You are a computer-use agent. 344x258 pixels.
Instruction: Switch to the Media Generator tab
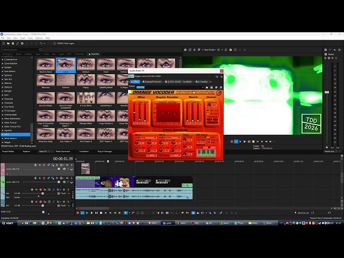tap(63, 152)
